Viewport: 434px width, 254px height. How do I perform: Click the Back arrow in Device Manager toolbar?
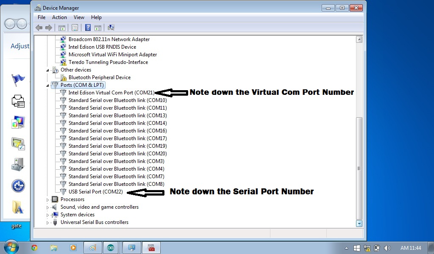click(39, 28)
